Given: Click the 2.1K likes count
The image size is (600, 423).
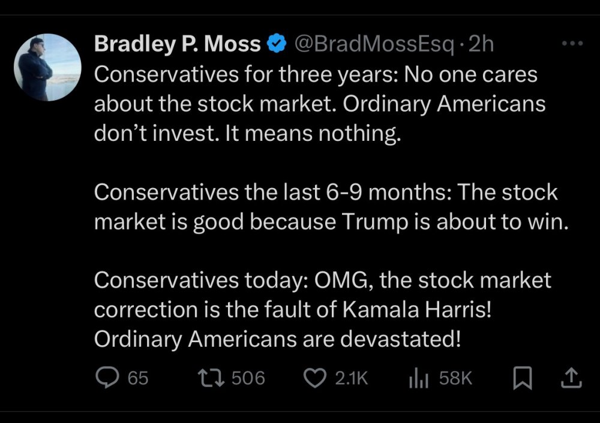Looking at the screenshot, I should click(351, 378).
